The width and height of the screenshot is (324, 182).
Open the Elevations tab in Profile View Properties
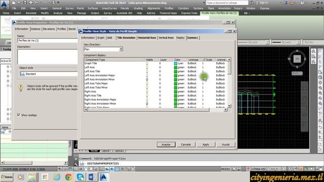click(49, 29)
